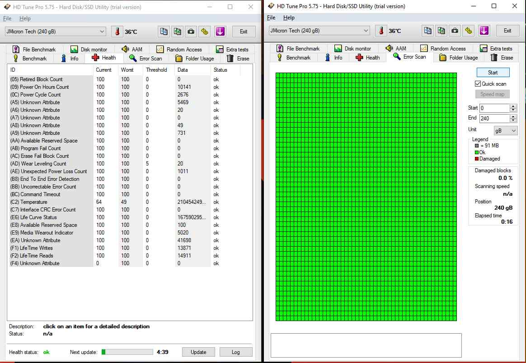The width and height of the screenshot is (526, 363).
Task: Open the Unit gB dropdown
Action: [x=506, y=131]
